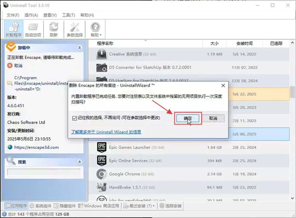Open the 帮助(H) menu
Screen dimensions: 296x218
click(87, 15)
